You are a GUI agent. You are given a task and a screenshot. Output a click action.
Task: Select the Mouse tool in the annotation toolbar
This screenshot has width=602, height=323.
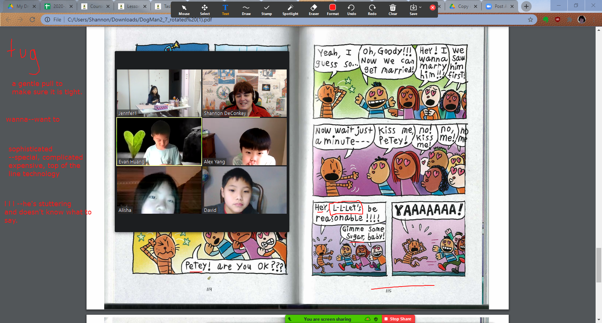click(x=184, y=10)
